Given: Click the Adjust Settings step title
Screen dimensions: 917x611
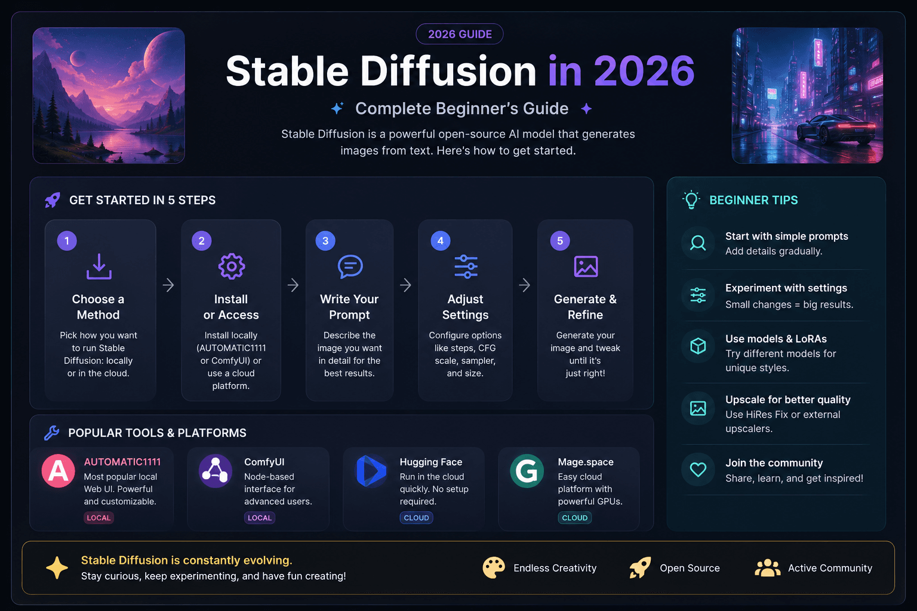Looking at the screenshot, I should pyautogui.click(x=466, y=307).
